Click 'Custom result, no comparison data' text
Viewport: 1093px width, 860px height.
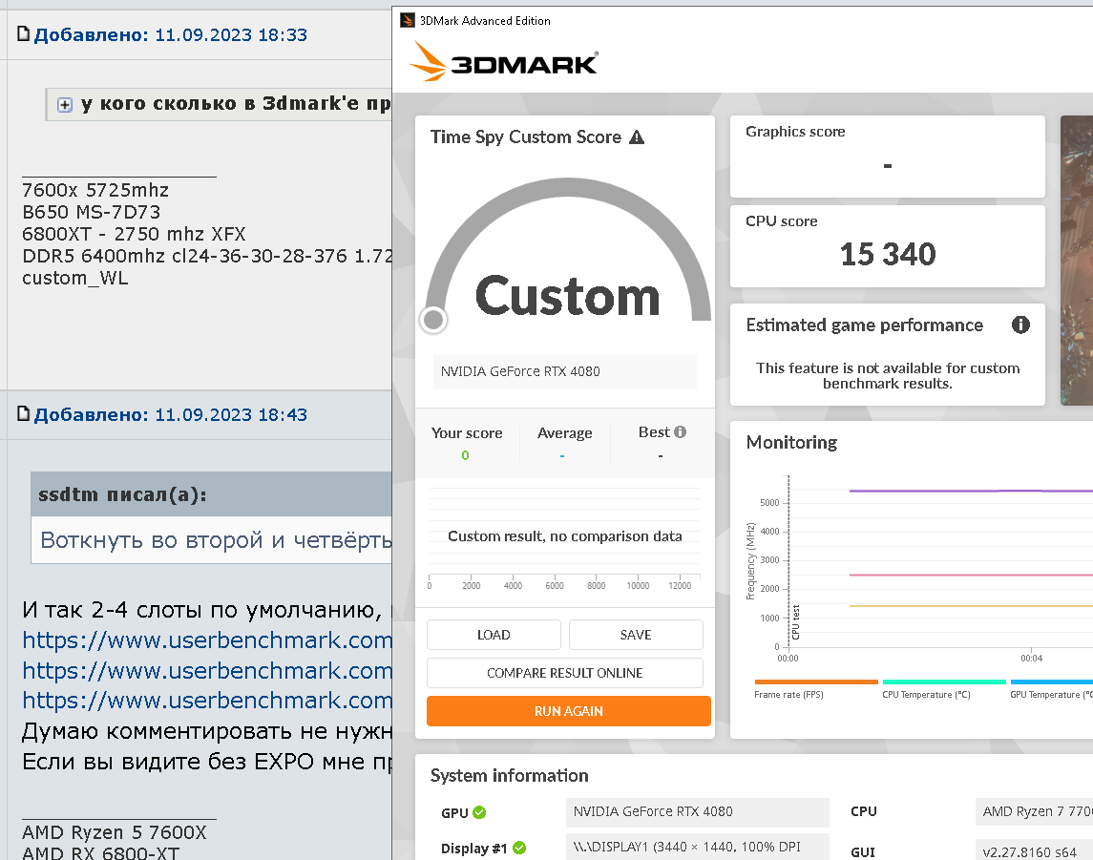[x=564, y=535]
